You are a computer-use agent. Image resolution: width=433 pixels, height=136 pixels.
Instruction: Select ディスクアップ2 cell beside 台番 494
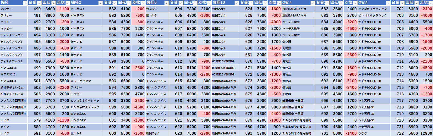[14, 35]
